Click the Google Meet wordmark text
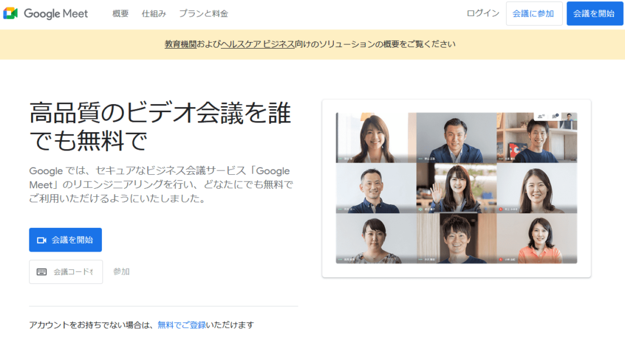This screenshot has height=343, width=625. pos(56,13)
